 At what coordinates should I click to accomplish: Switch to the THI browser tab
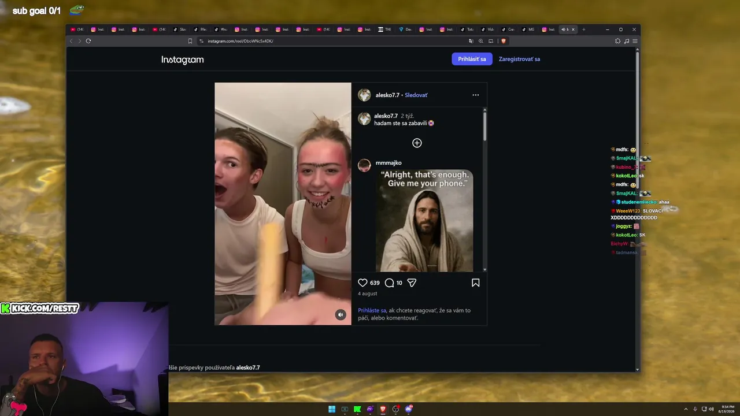click(385, 29)
